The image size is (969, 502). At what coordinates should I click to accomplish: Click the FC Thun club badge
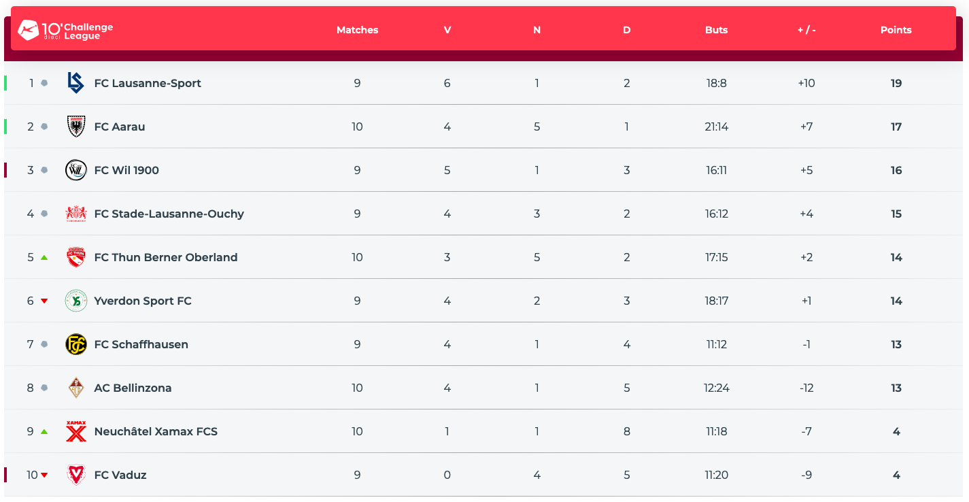pyautogui.click(x=76, y=257)
